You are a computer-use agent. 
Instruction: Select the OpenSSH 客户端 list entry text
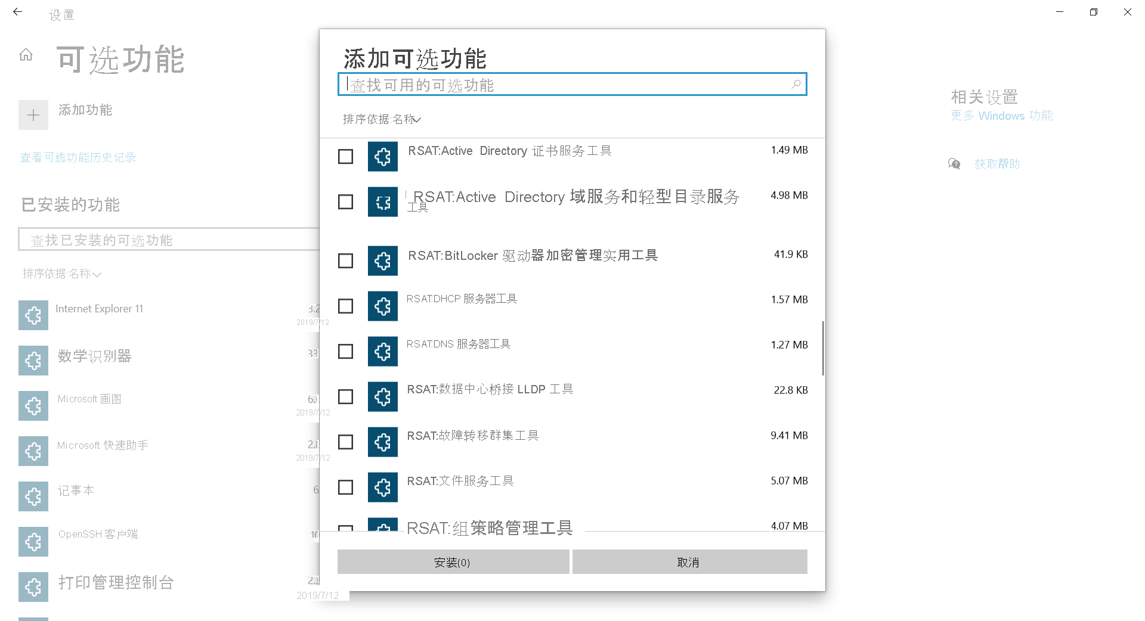98,534
